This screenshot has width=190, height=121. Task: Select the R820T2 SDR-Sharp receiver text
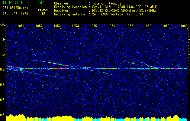[x=121, y=10]
